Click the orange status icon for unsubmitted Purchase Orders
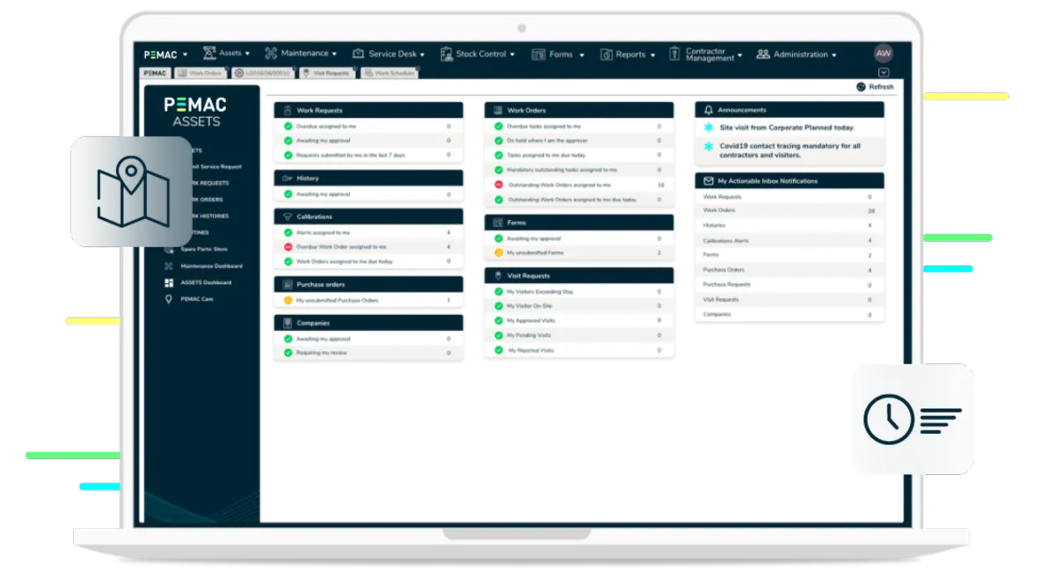The width and height of the screenshot is (1055, 585). pos(287,301)
